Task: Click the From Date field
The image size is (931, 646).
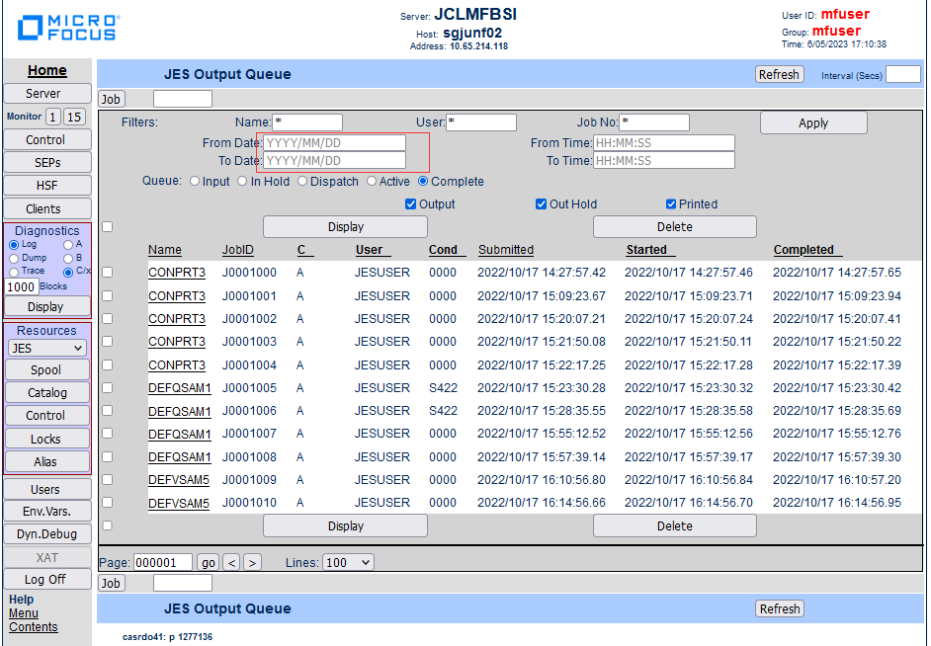Action: click(x=334, y=143)
